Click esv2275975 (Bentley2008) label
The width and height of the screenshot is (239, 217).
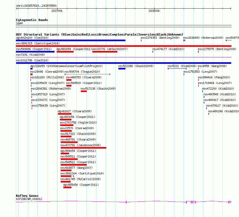pyautogui.click(x=217, y=49)
